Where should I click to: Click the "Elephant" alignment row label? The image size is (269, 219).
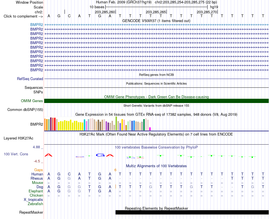(x=36, y=191)
